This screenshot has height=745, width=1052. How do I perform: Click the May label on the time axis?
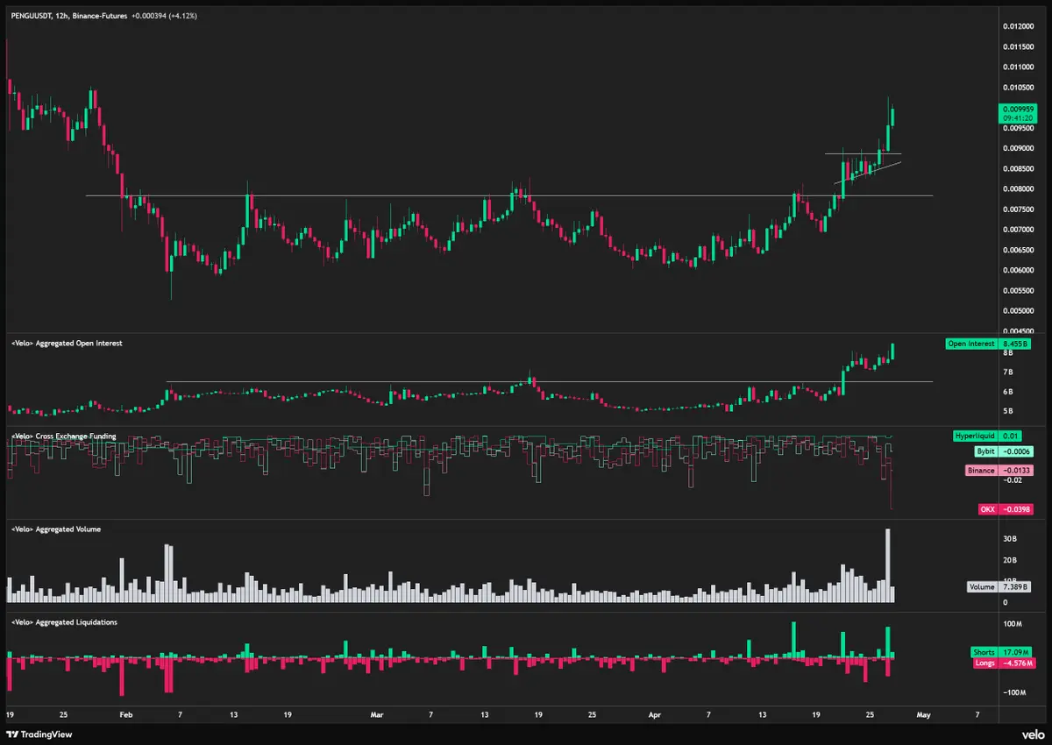(x=922, y=715)
